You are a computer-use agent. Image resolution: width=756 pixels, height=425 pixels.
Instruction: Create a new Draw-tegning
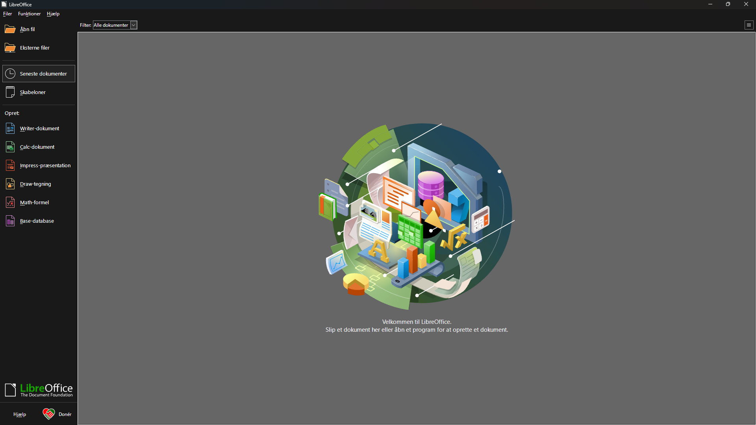35,184
